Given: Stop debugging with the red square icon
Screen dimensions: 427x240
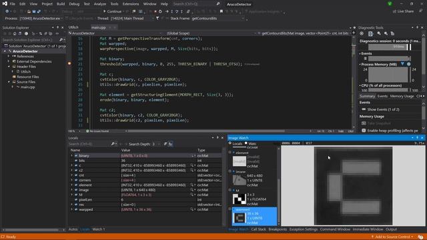Looking at the screenshot, I should coord(155,11).
